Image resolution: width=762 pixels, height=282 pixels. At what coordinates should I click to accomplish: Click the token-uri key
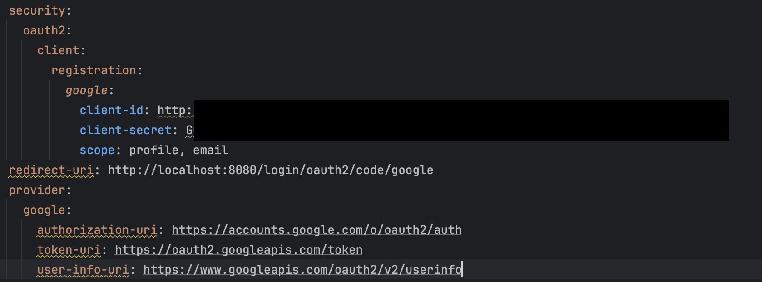[x=69, y=250]
